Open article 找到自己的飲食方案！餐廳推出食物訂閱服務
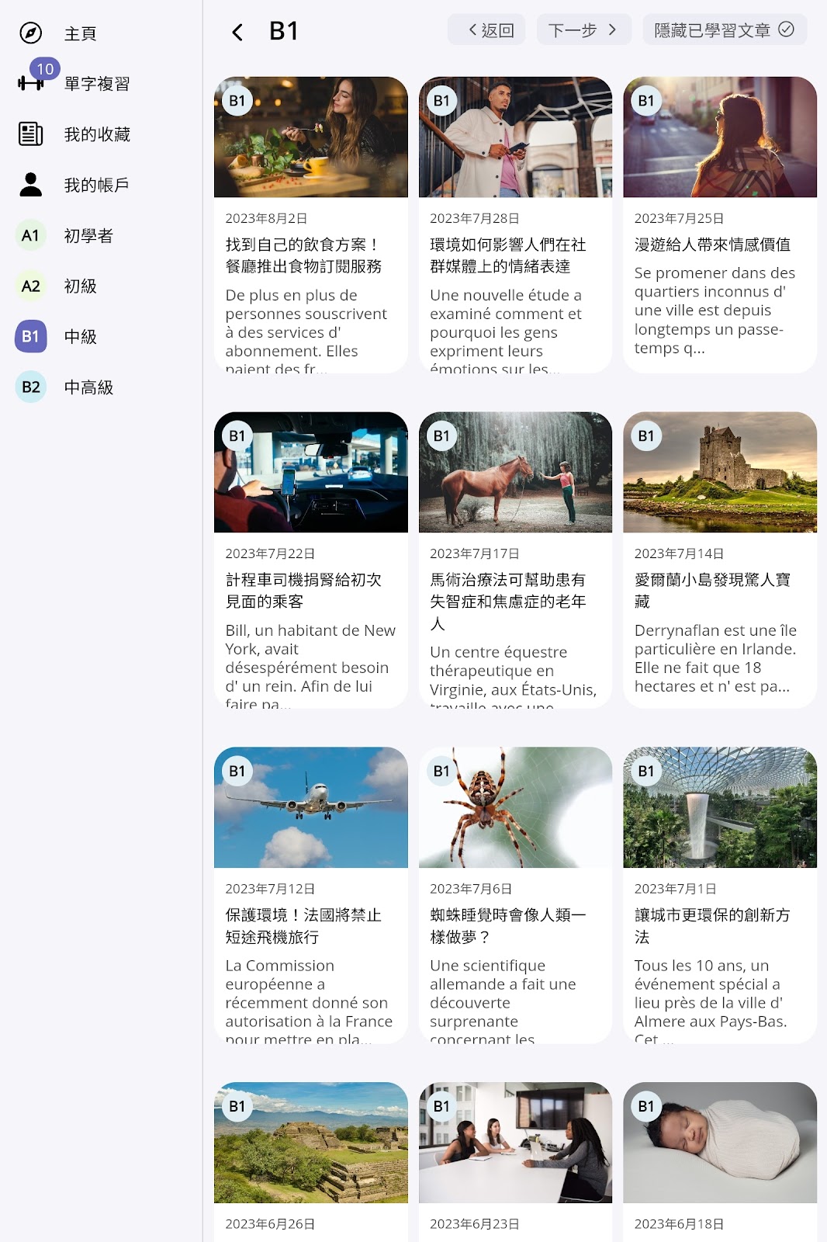 click(304, 255)
